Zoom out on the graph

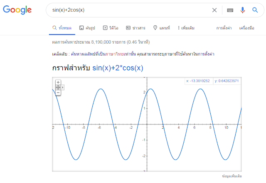point(58,92)
